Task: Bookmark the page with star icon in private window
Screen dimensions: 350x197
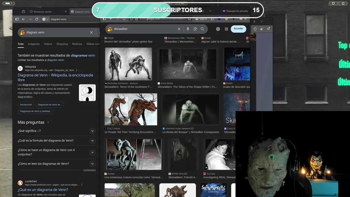Action: 189,19
